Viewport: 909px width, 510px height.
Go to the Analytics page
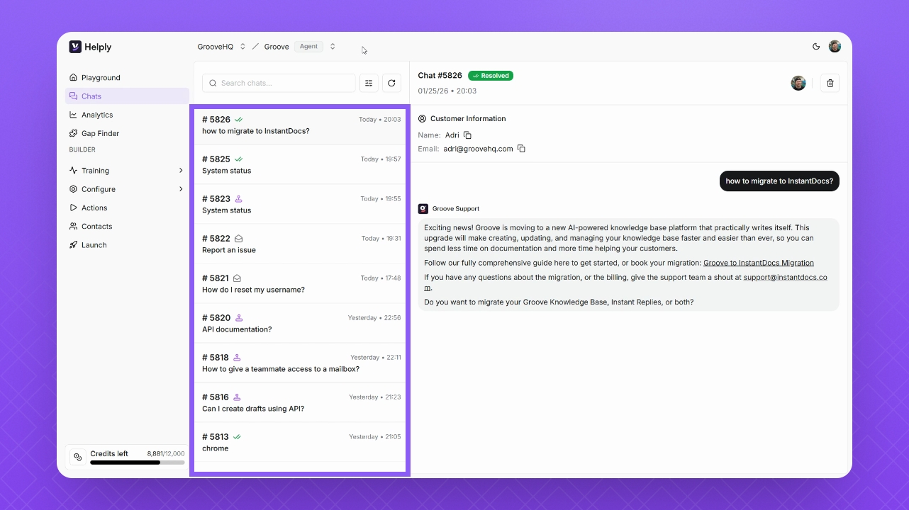127,115
